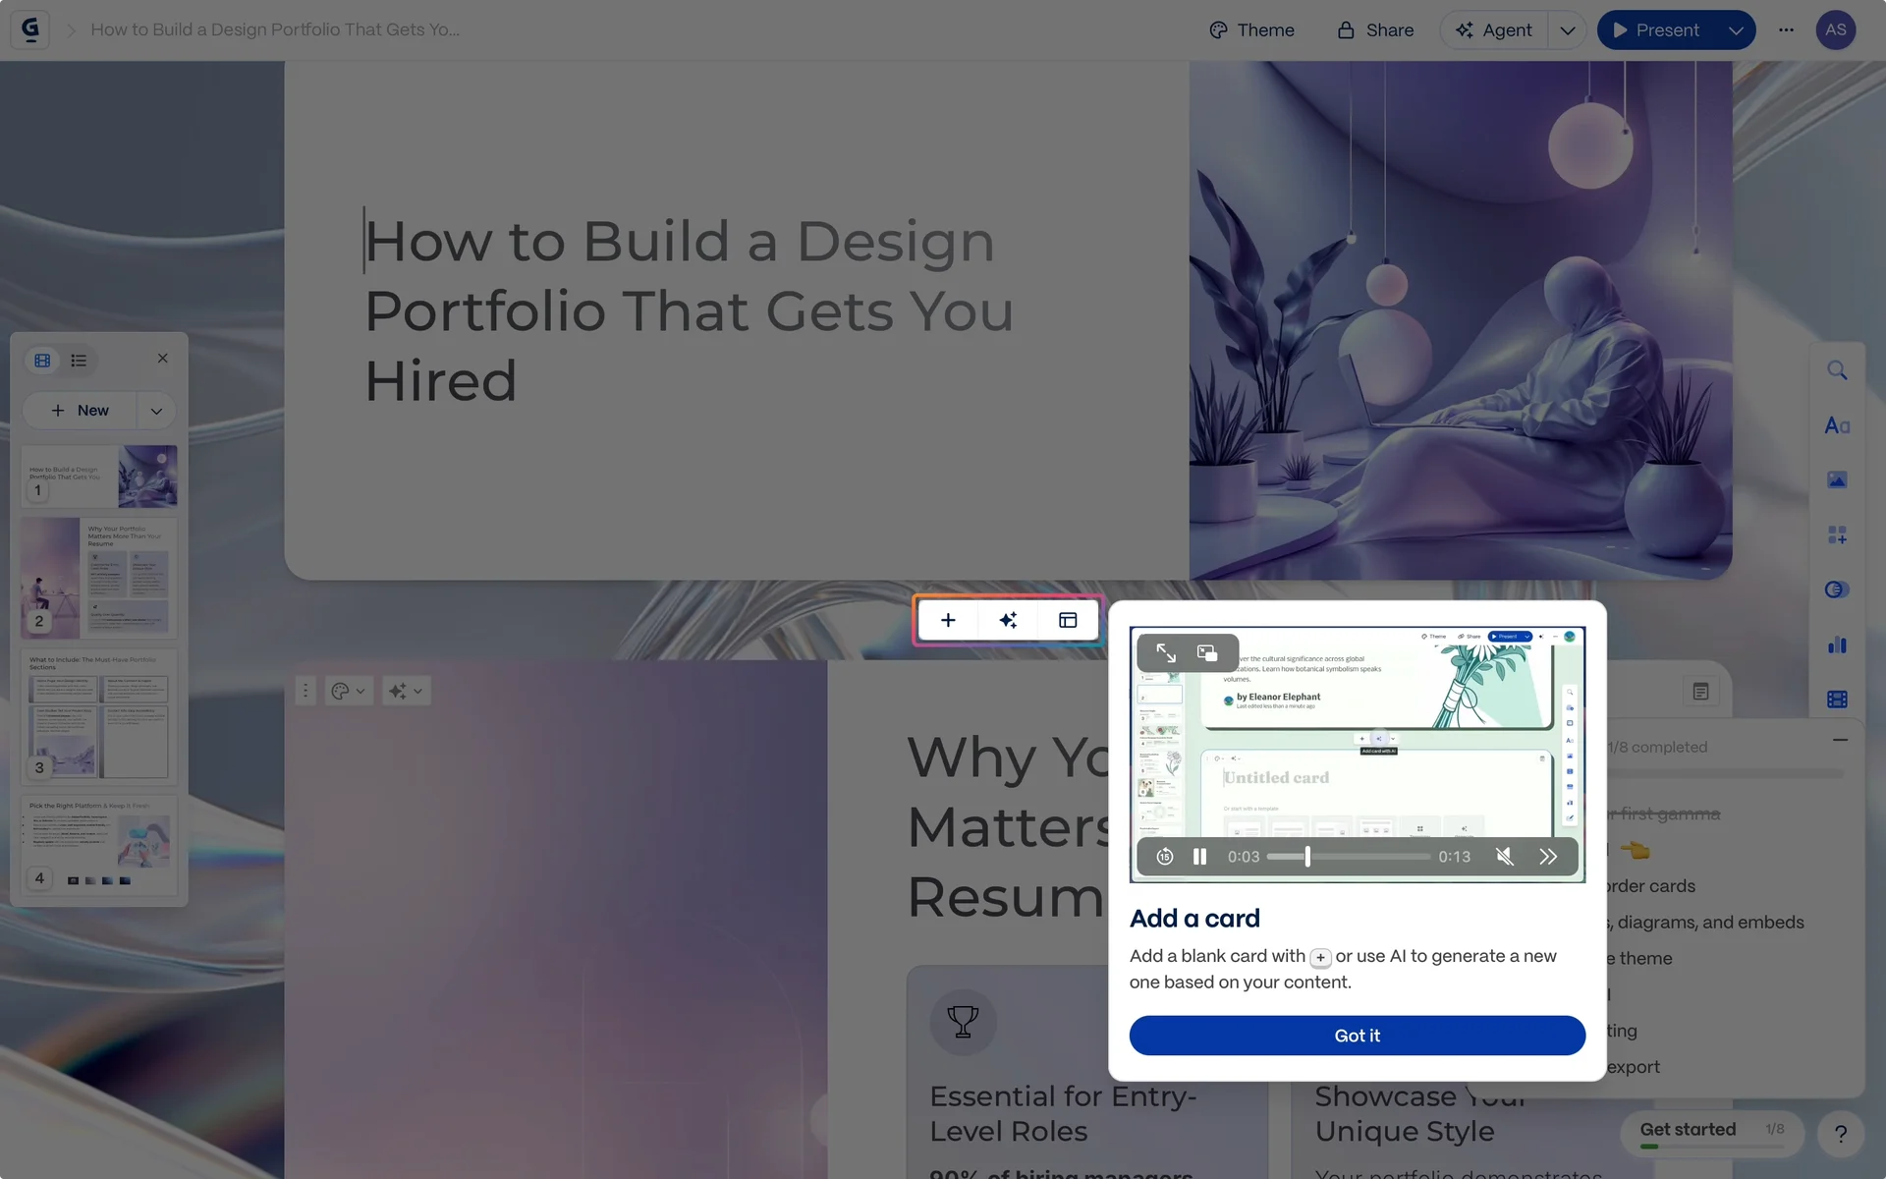The width and height of the screenshot is (1886, 1179).
Task: Expand the Agent dropdown arrow
Action: click(x=1567, y=30)
